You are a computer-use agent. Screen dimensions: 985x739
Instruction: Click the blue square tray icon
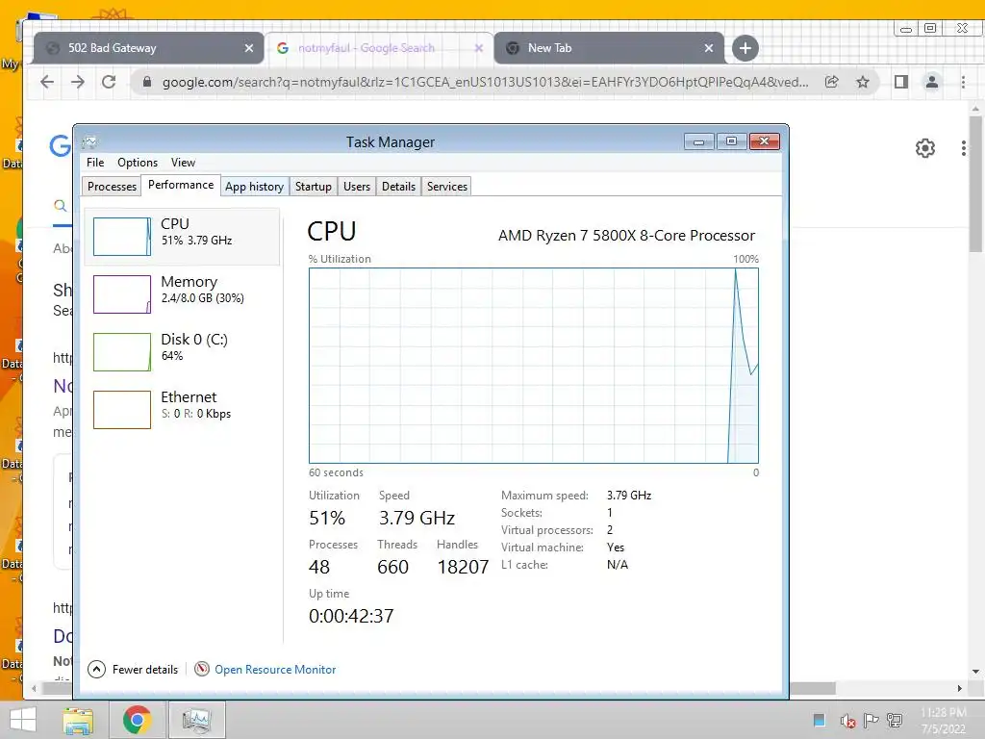tap(820, 720)
